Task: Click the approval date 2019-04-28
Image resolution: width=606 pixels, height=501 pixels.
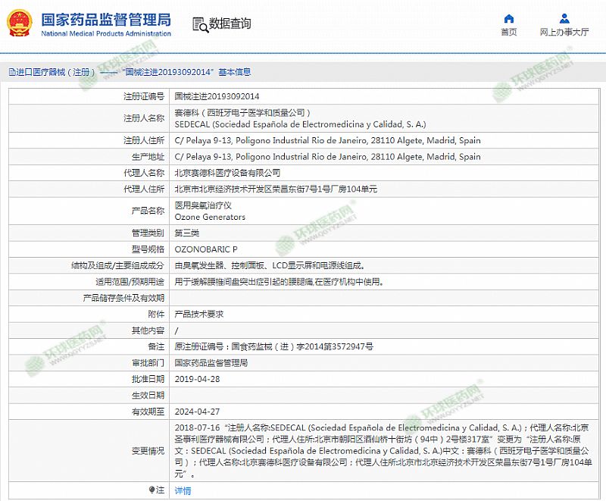Action: click(197, 378)
